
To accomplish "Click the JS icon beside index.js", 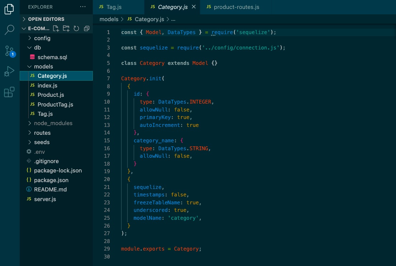I will [x=32, y=85].
